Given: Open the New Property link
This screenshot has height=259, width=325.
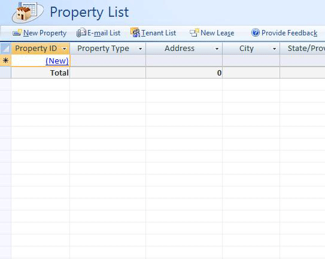Looking at the screenshot, I should click(x=45, y=33).
